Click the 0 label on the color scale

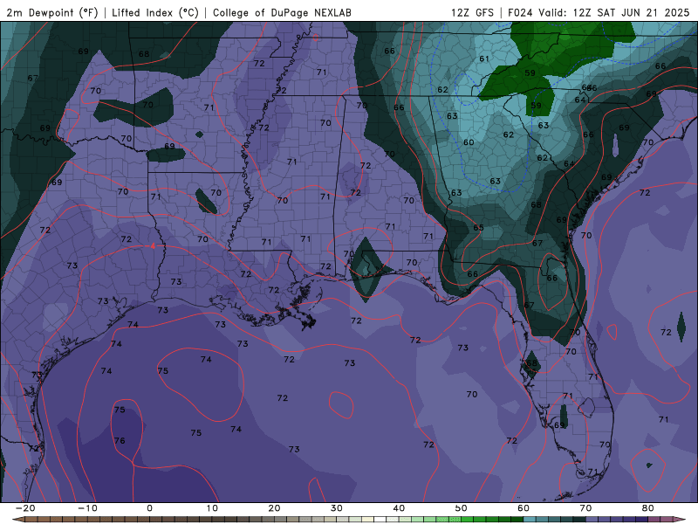[149, 508]
